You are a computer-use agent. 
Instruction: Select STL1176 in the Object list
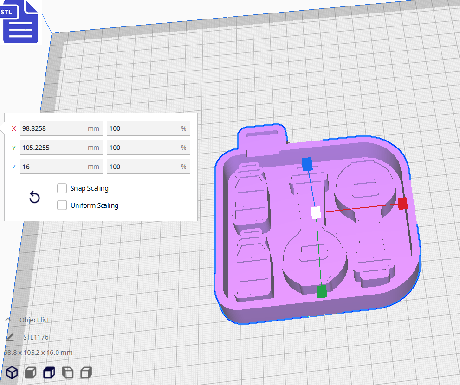click(36, 337)
